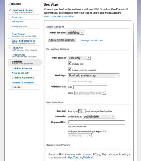Open Chicklet Chooser
141x161 pixels.
click(22, 68)
